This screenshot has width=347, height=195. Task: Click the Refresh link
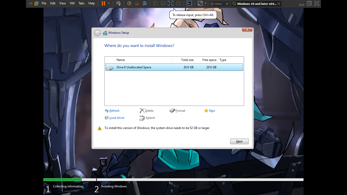(114, 111)
